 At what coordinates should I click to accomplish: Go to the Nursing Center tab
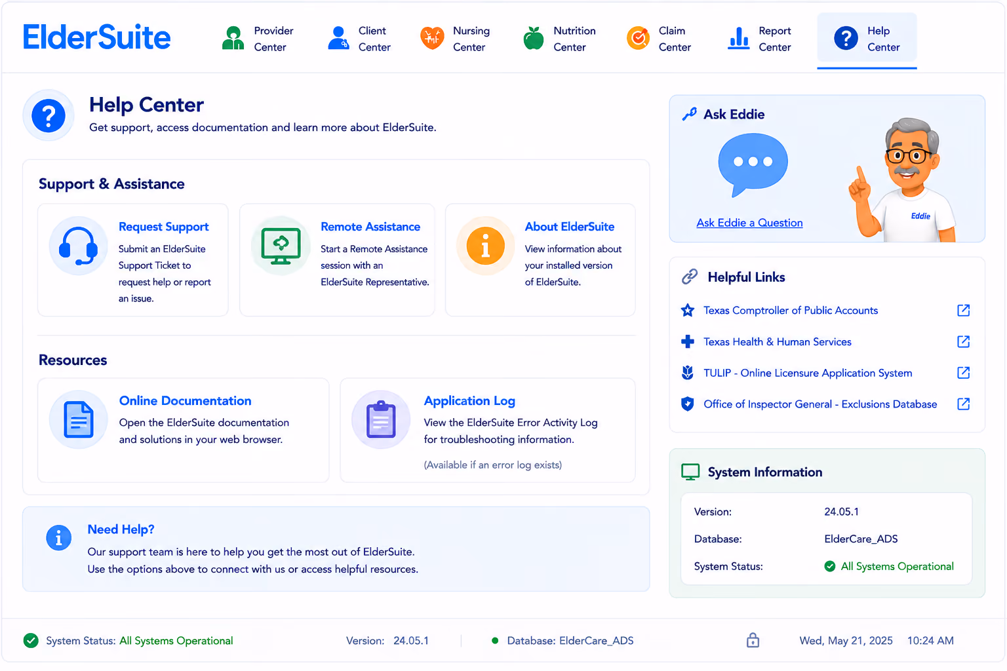pos(456,39)
